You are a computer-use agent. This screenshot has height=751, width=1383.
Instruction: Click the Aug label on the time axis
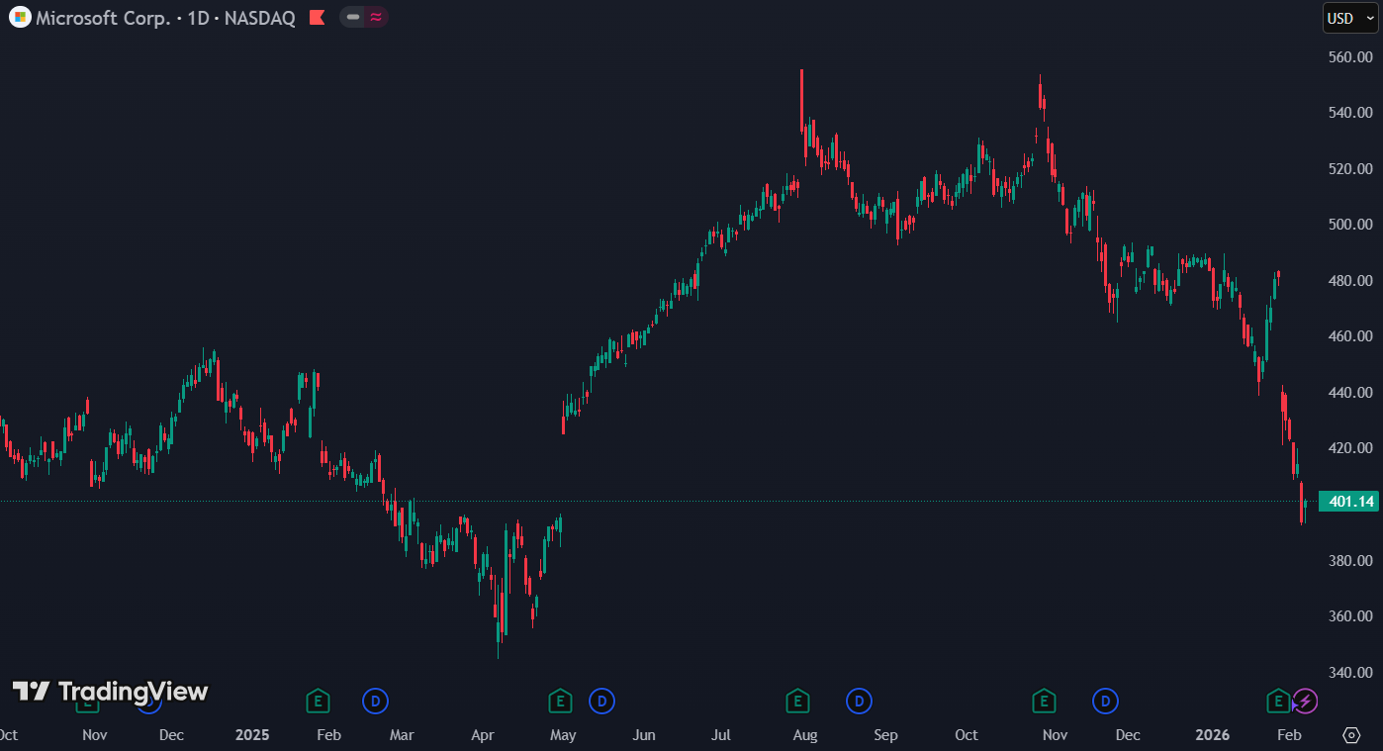point(805,735)
